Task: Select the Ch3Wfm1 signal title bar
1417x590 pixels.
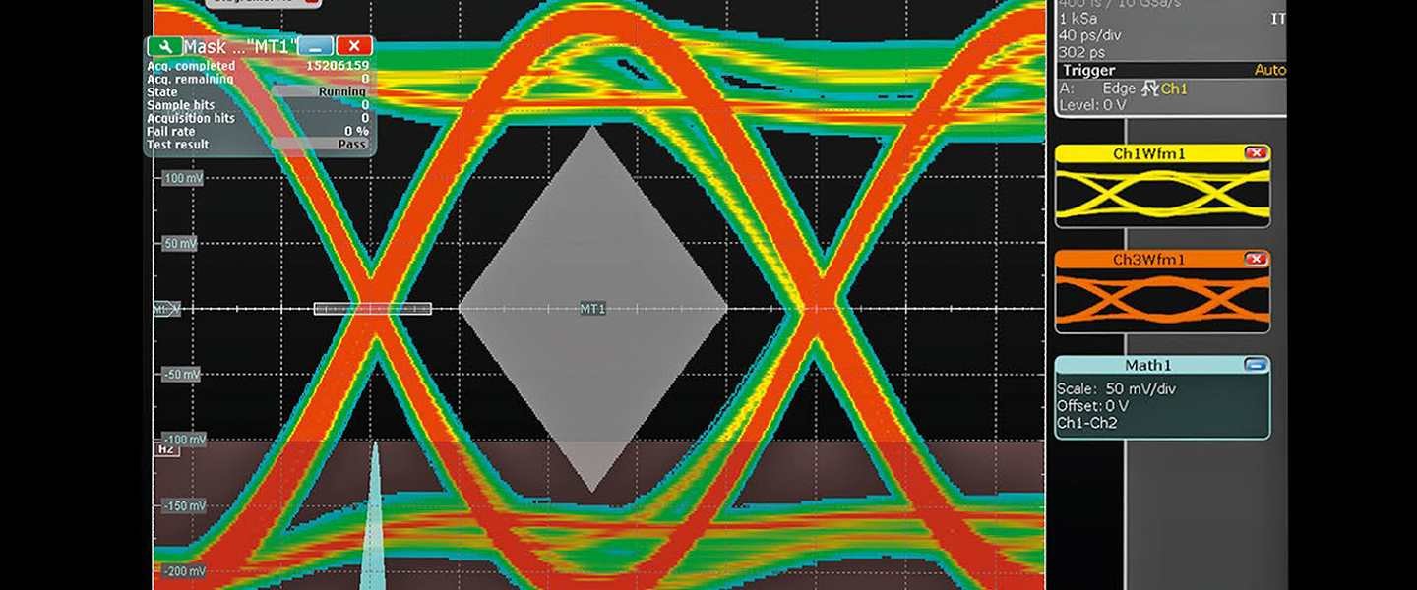Action: click(x=1162, y=260)
